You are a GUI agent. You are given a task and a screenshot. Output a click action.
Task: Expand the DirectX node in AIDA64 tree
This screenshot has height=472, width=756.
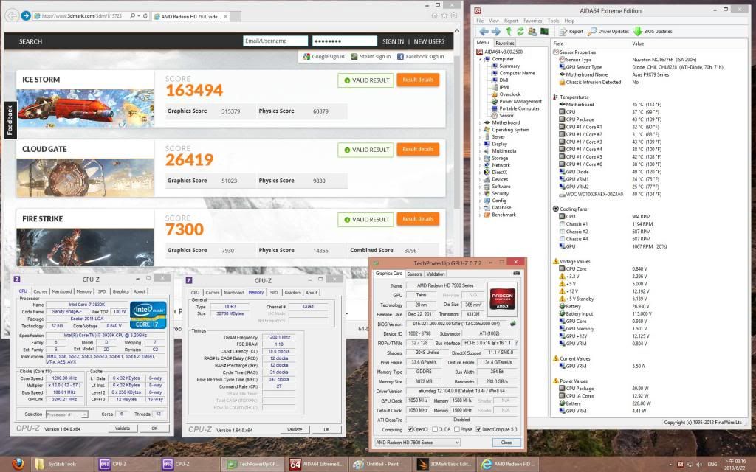coord(480,173)
